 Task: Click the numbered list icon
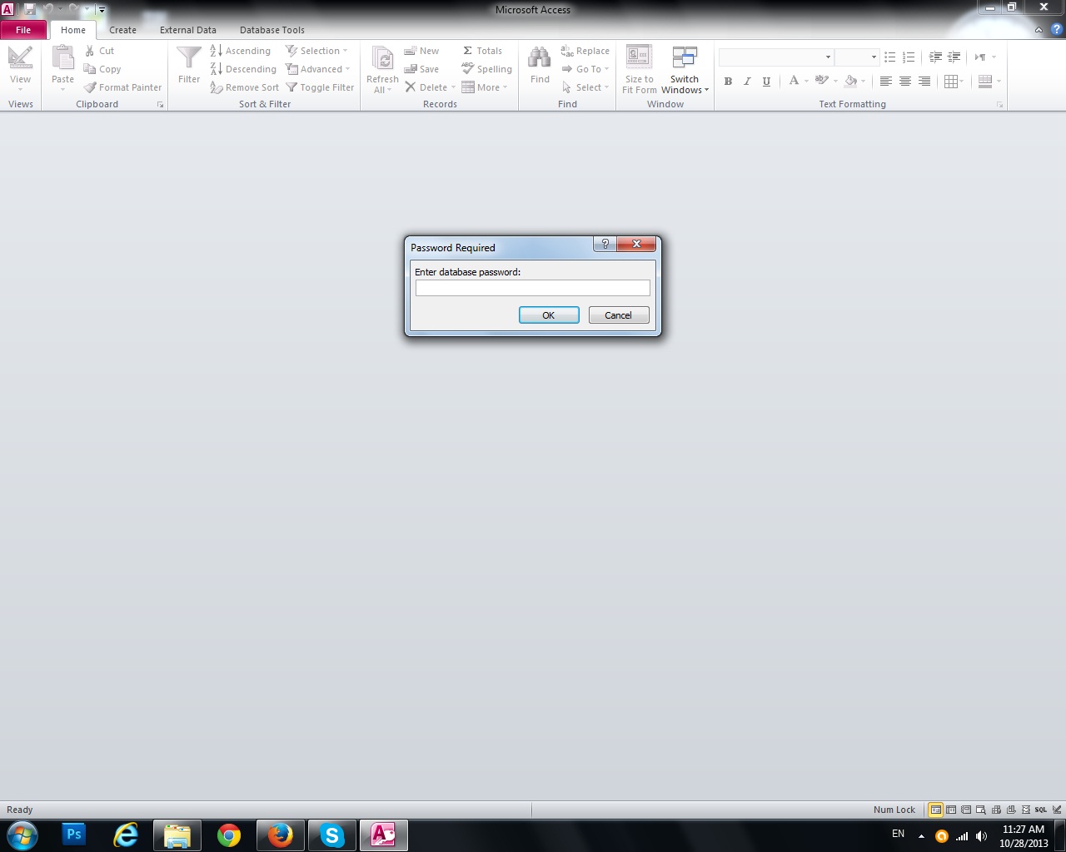pos(909,57)
